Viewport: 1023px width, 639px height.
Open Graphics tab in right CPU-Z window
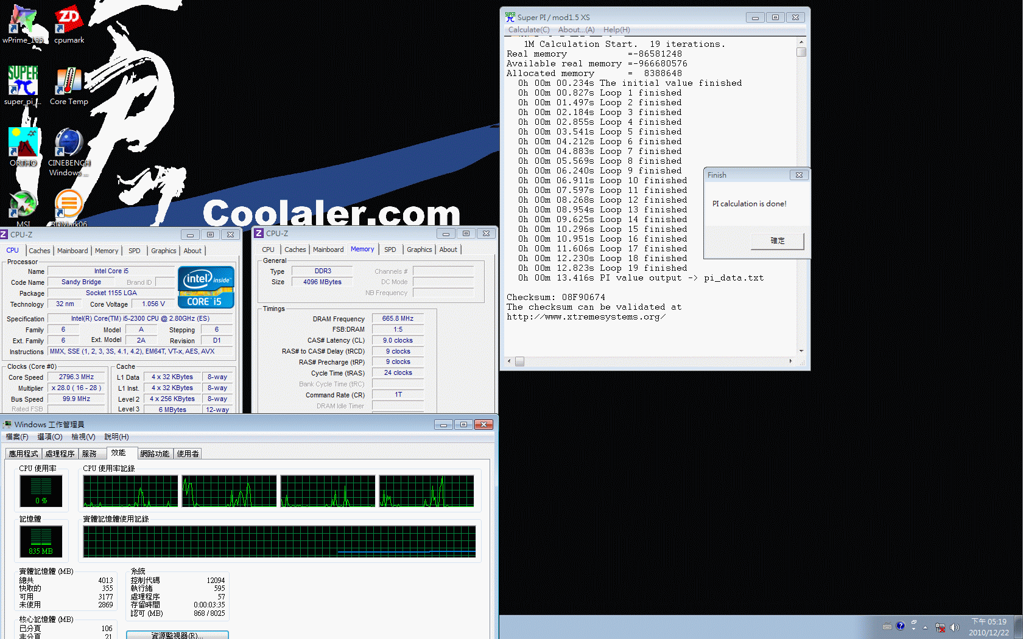coord(420,250)
